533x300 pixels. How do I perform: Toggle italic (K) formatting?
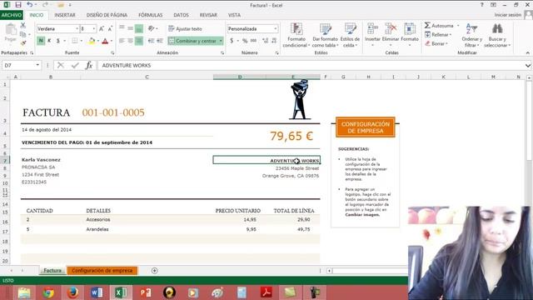tap(49, 41)
